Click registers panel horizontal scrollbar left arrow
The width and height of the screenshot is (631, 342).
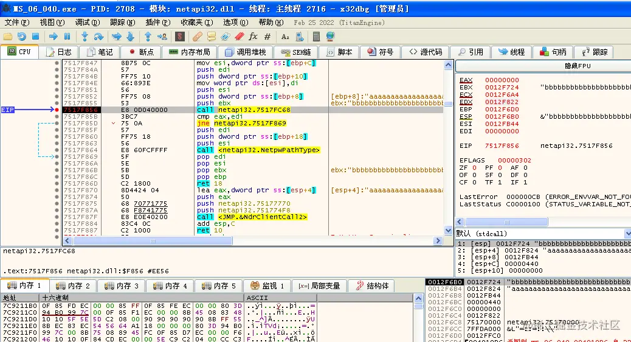(460, 222)
